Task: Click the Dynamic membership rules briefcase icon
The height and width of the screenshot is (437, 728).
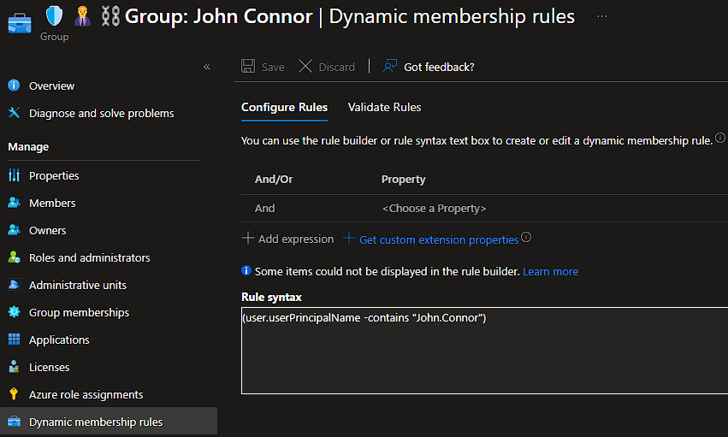Action: (14, 422)
